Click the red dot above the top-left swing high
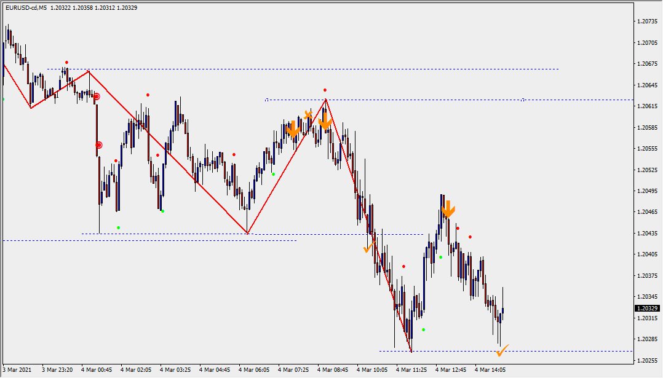This screenshot has width=663, height=378. point(66,63)
